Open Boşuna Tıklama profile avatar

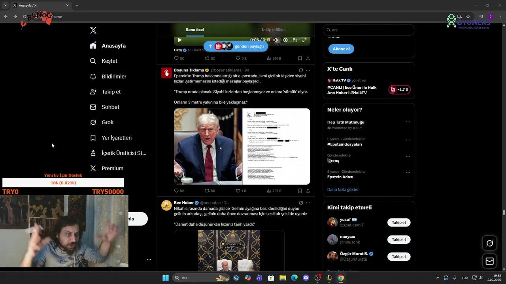click(166, 73)
